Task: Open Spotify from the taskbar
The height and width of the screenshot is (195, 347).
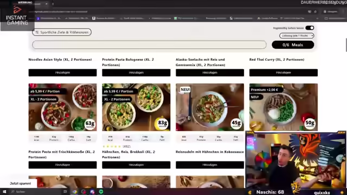Action: coord(101,192)
